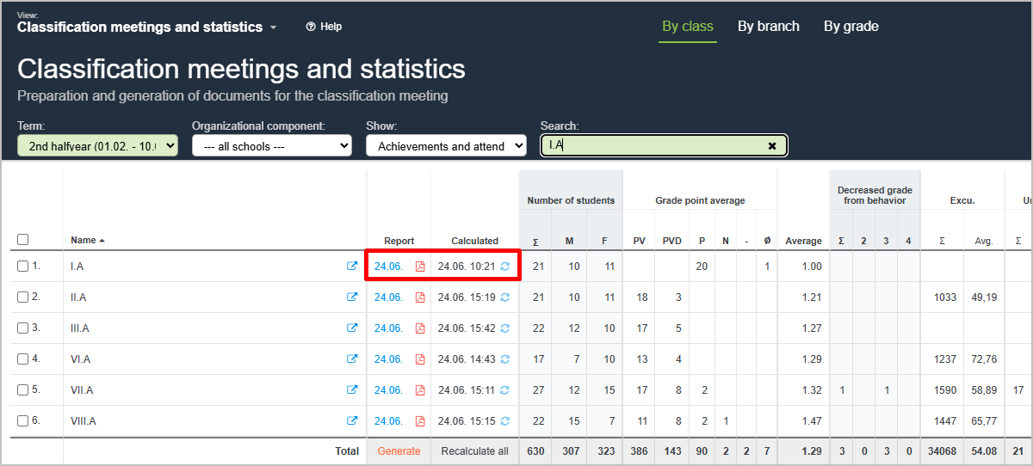Viewport: 1033px width, 466px height.
Task: Click Recalculate all in Total row
Action: pos(474,451)
